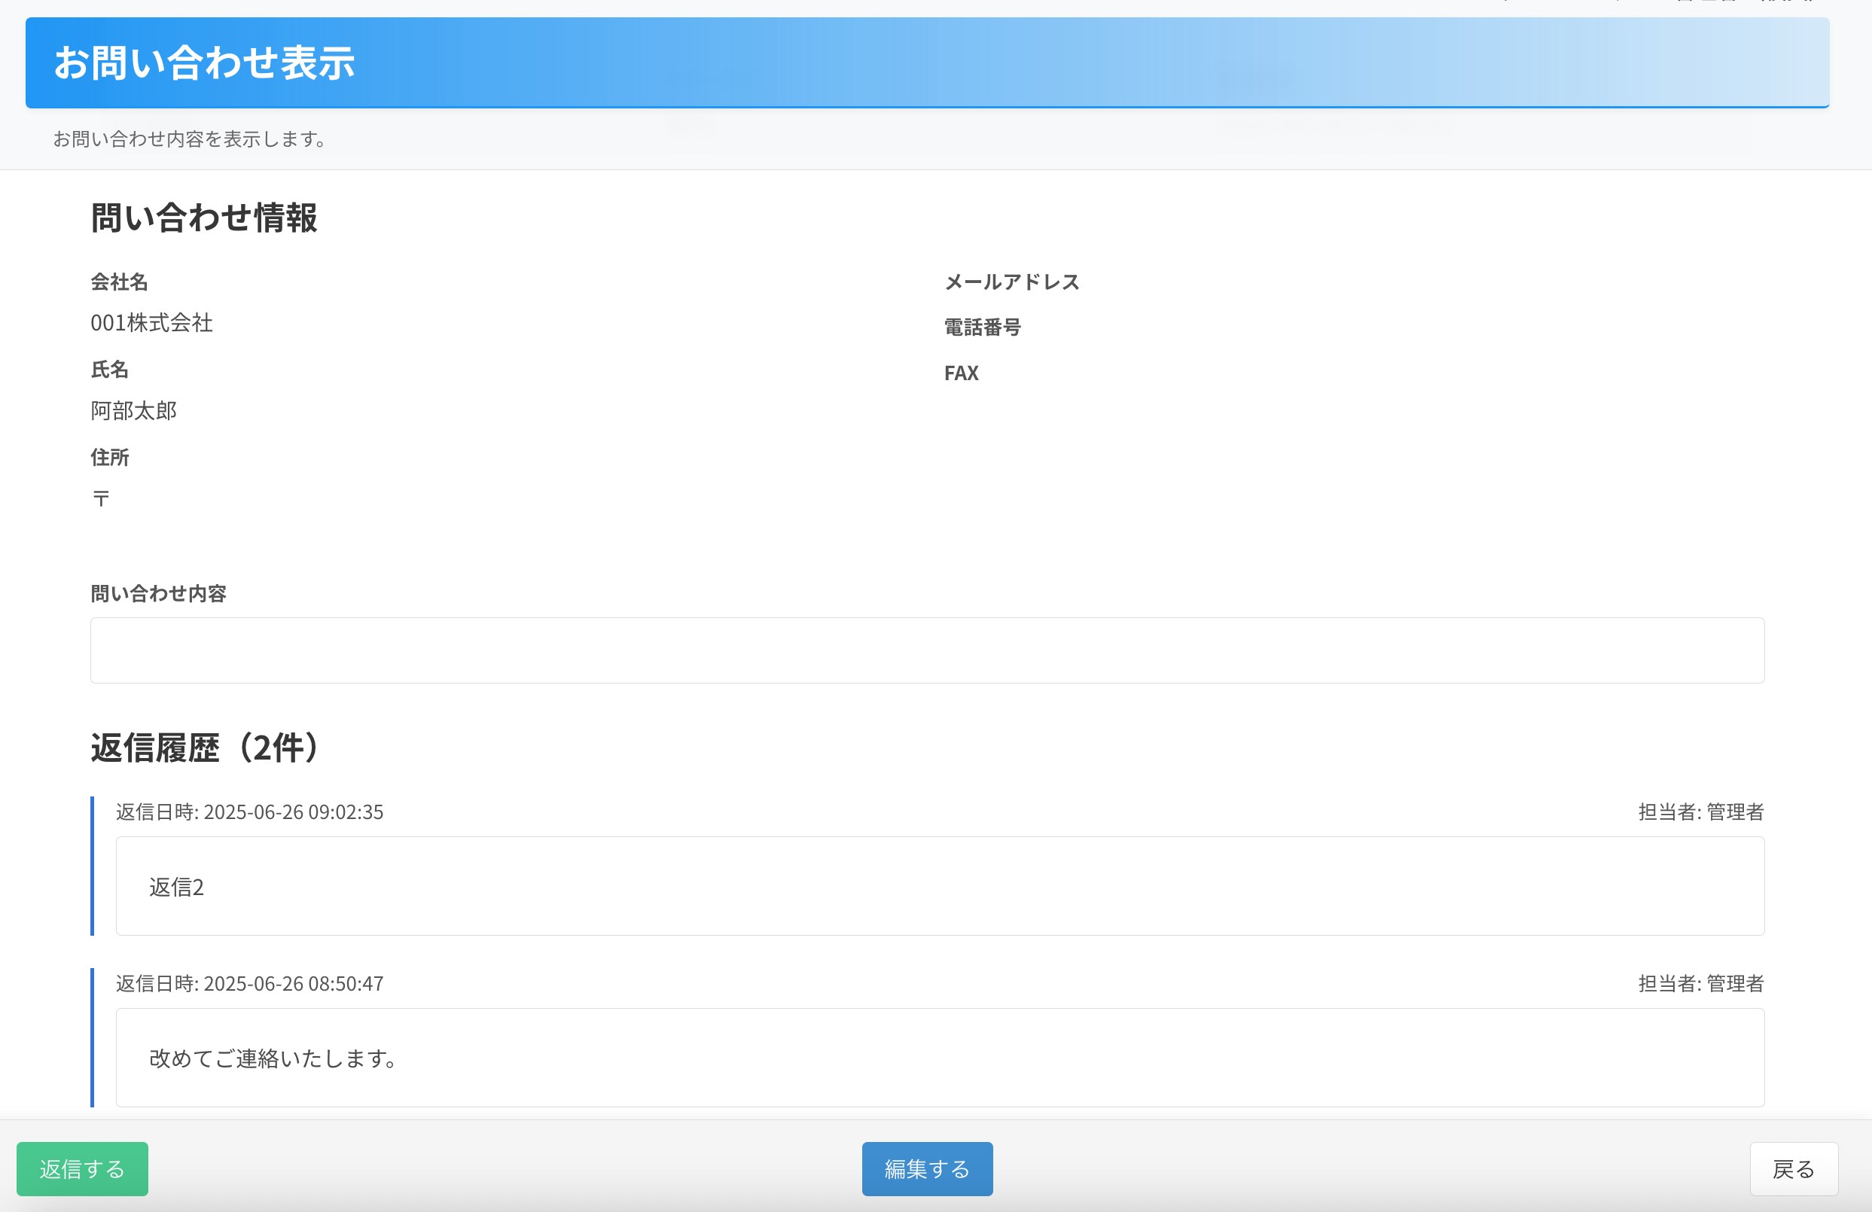This screenshot has width=1872, height=1212.
Task: Click the 戻る button
Action: tap(1794, 1169)
